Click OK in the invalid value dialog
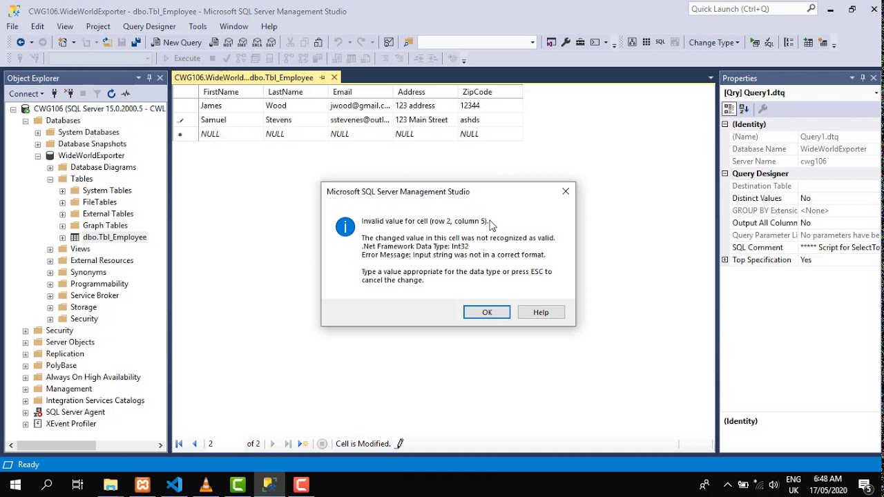Image resolution: width=884 pixels, height=497 pixels. 487,312
